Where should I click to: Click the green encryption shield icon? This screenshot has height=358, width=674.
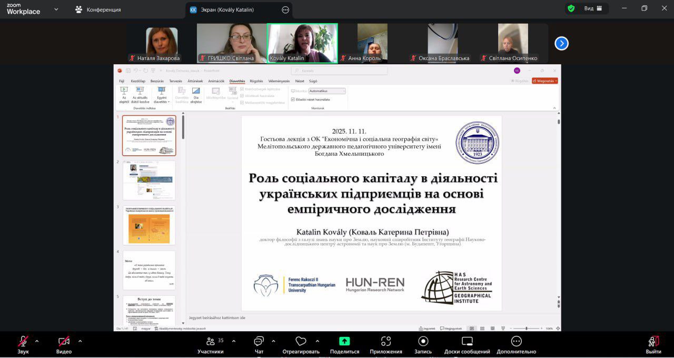pyautogui.click(x=571, y=8)
